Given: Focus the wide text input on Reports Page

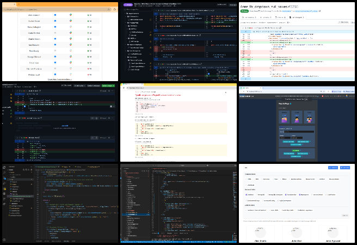Looking at the screenshot, I should 299,132.
